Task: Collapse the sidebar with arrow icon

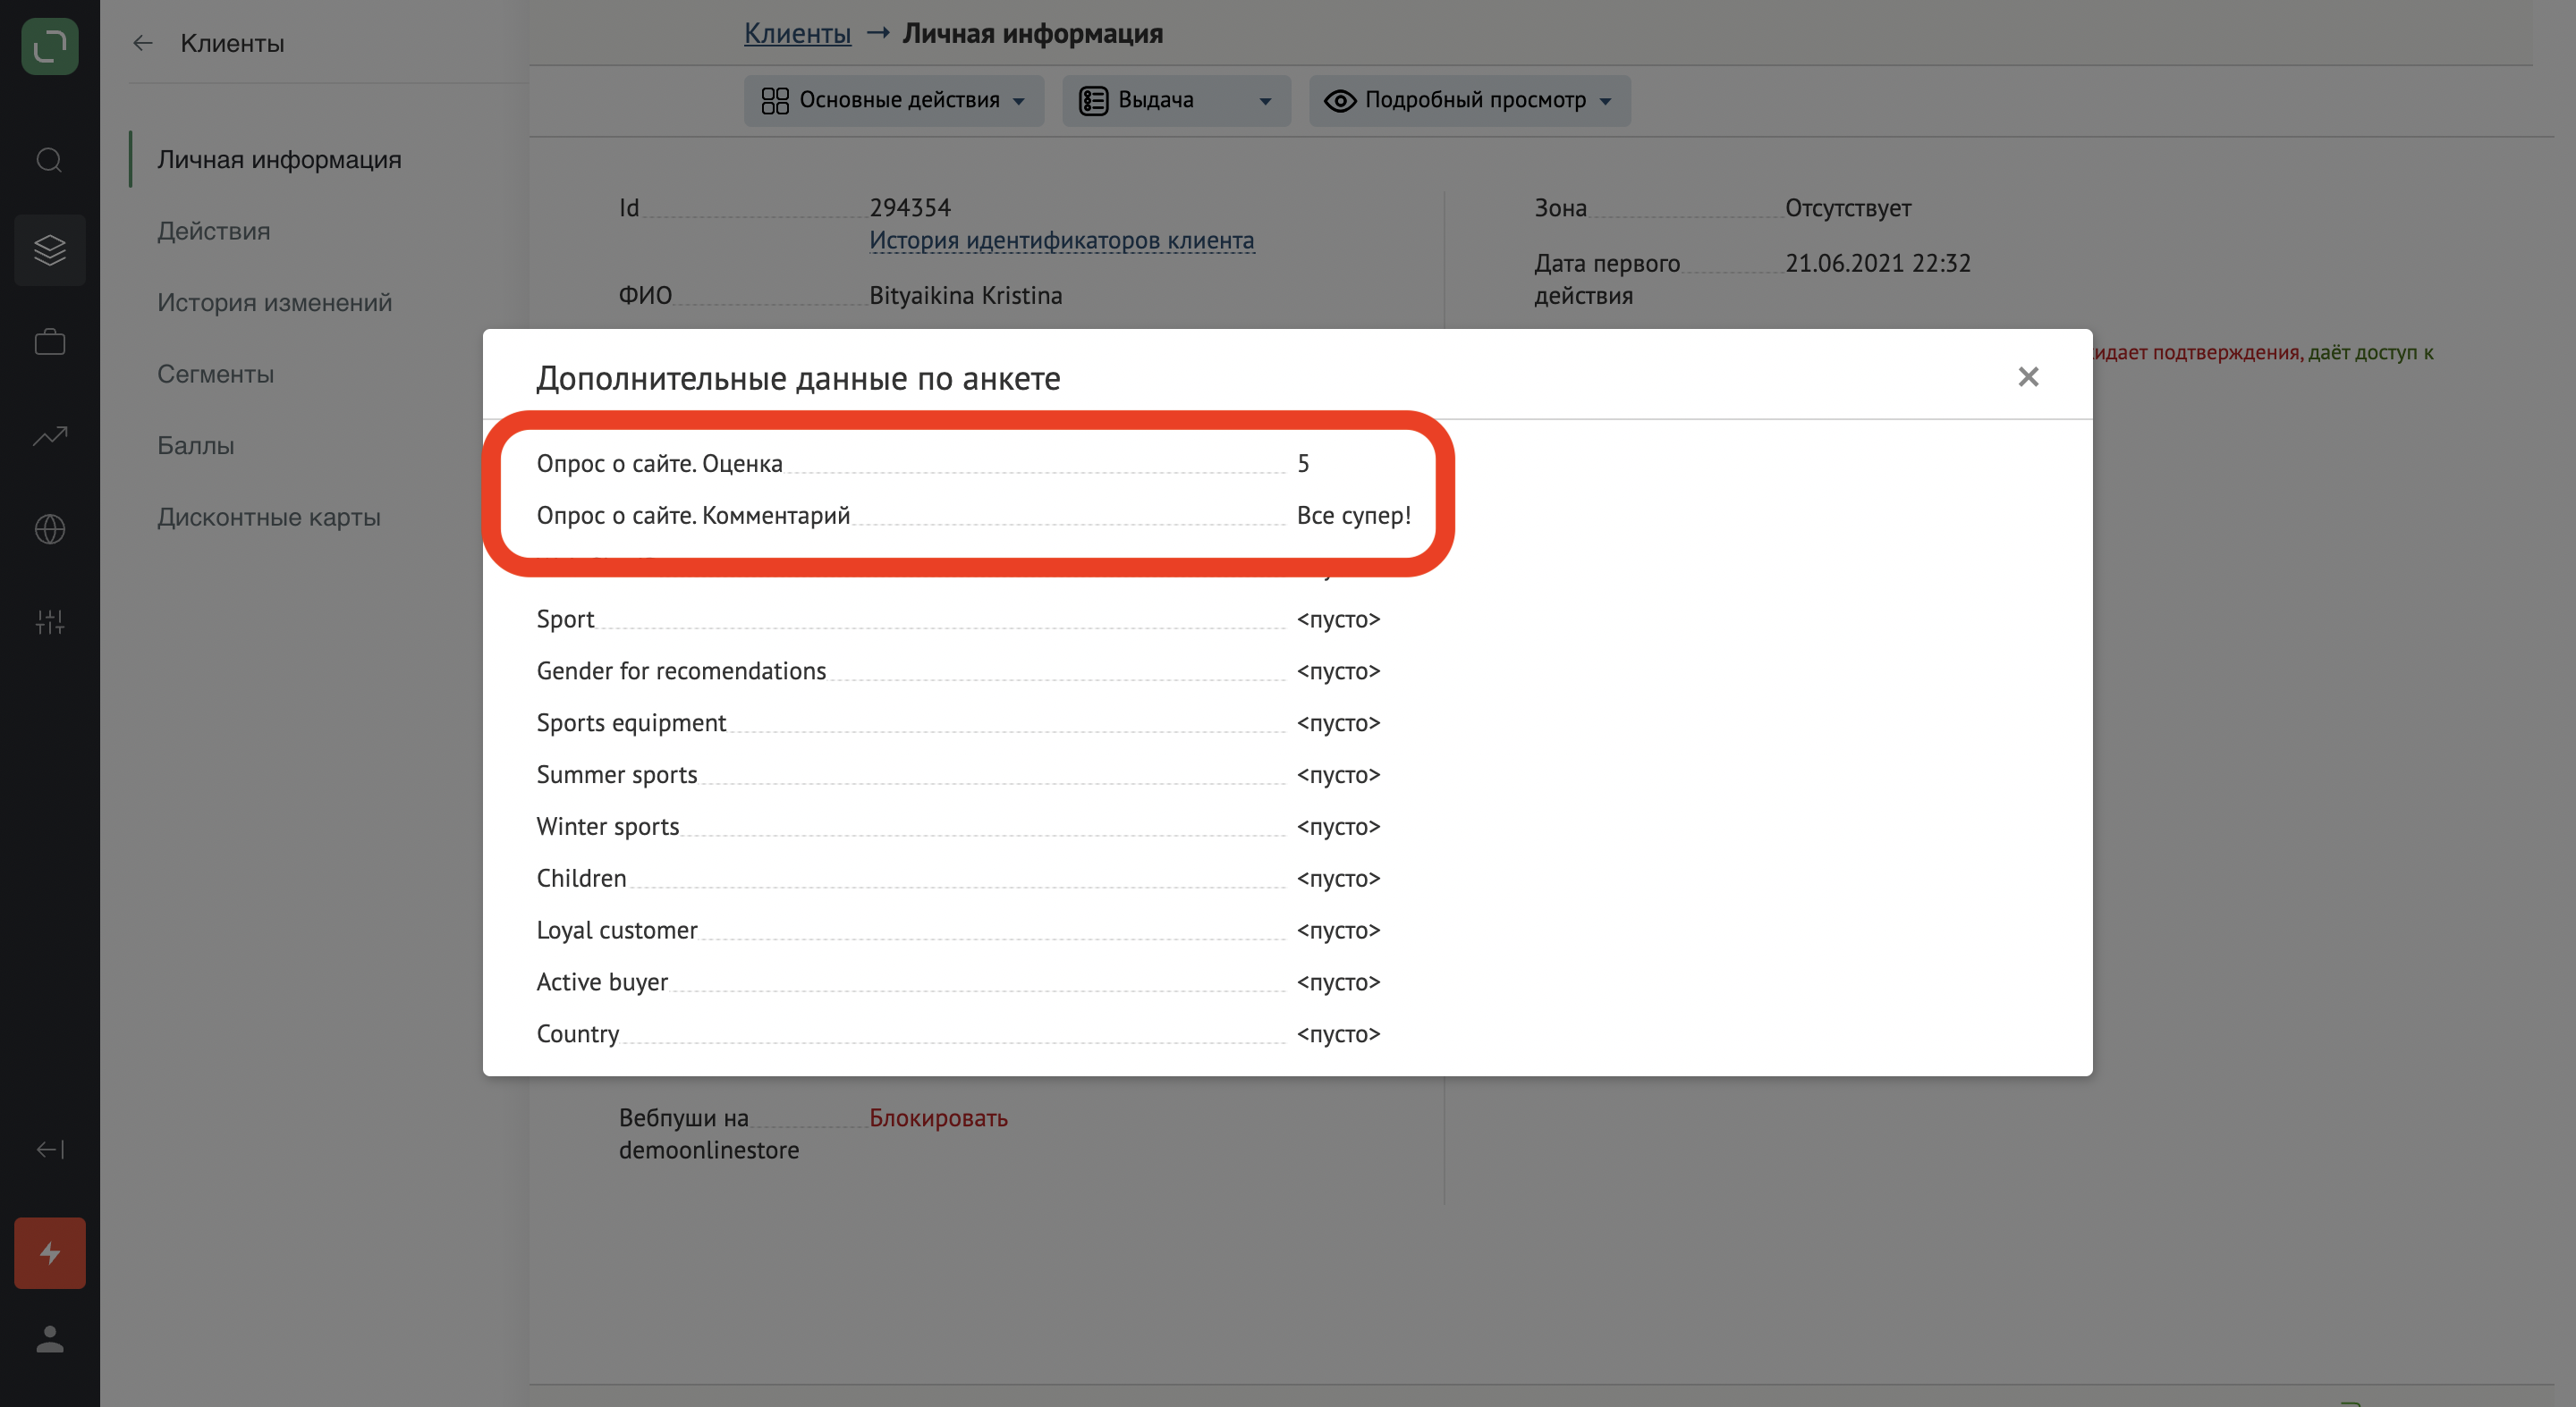Action: 50,1150
